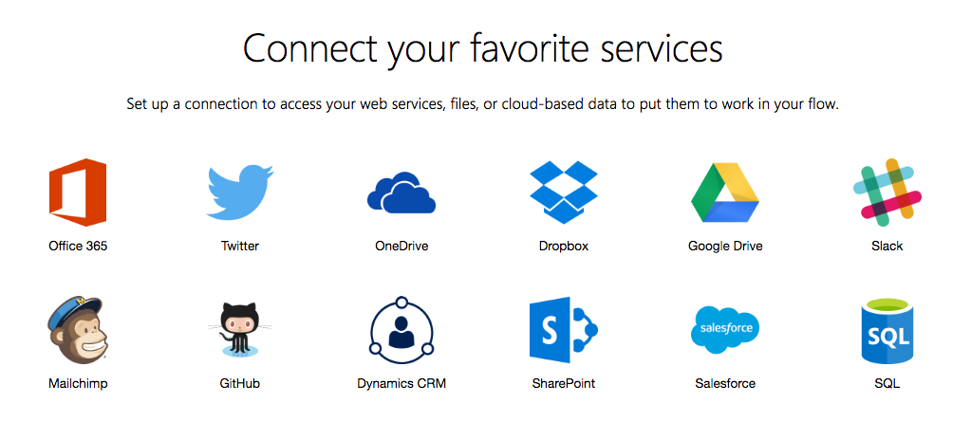
Task: Select the Twitter bird icon
Action: 240,192
